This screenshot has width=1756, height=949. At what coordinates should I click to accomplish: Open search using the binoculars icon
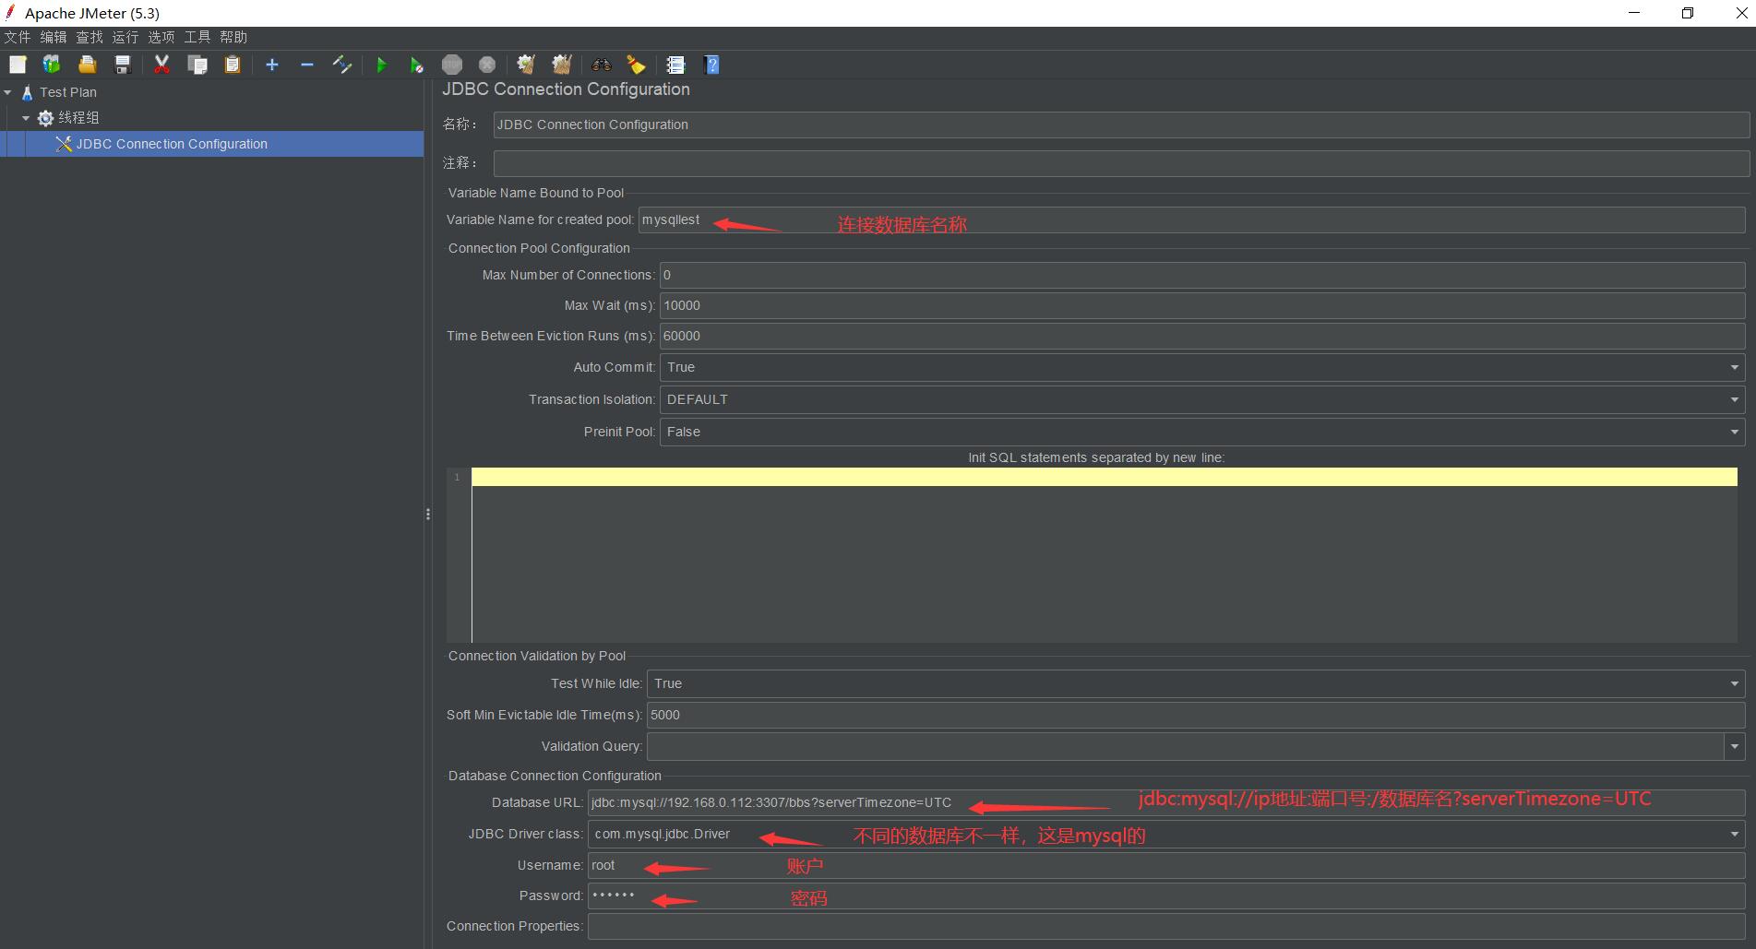[602, 65]
